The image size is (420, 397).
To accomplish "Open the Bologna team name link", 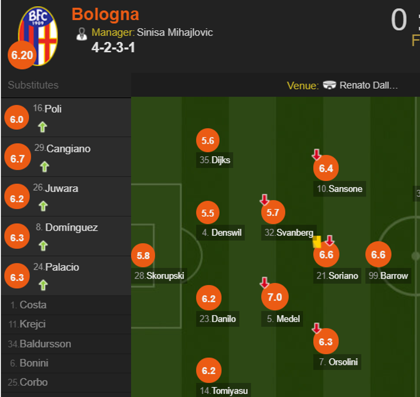I will tap(105, 14).
